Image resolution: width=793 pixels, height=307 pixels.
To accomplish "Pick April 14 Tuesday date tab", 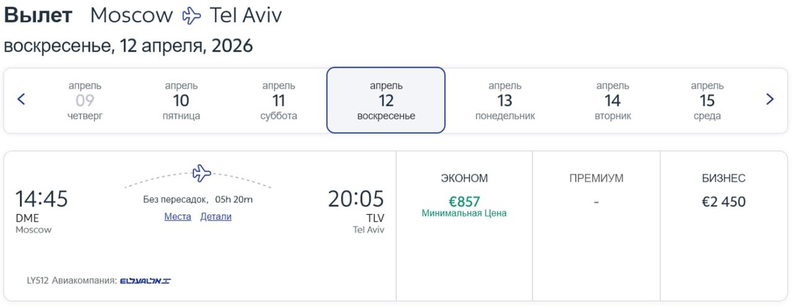I will pyautogui.click(x=613, y=100).
